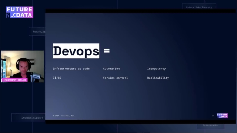
Task: Click the Future Data 2021 logo
Action: coord(20,12)
